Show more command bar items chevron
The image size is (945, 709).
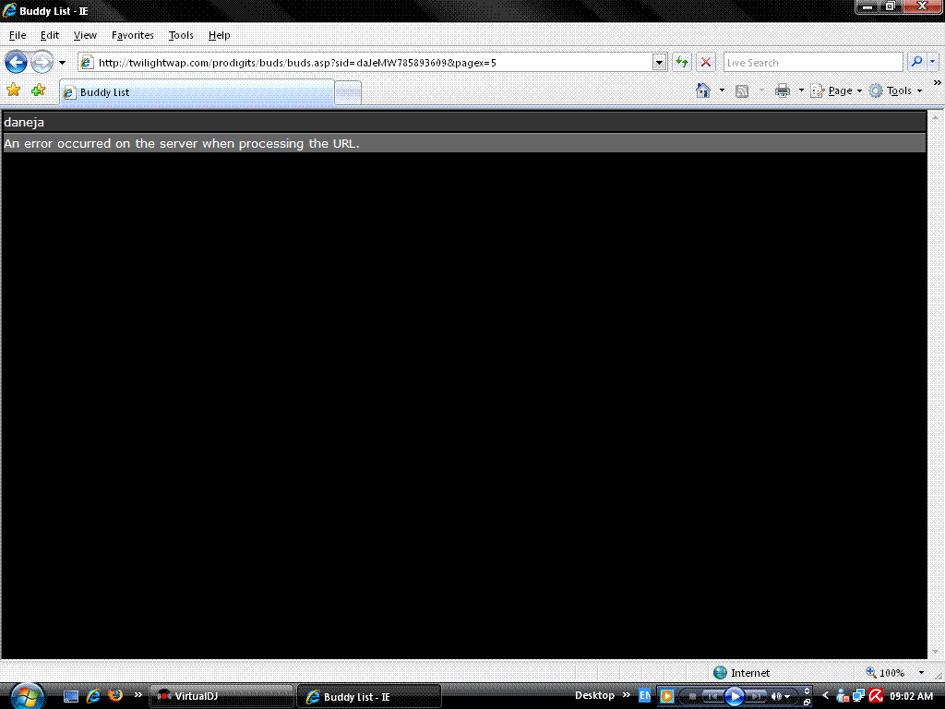(x=938, y=82)
